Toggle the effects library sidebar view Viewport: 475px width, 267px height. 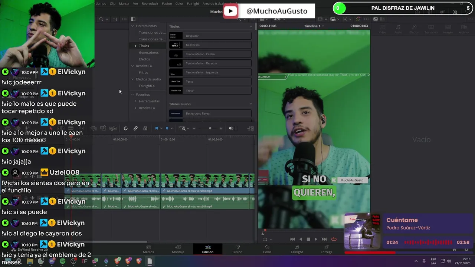(x=133, y=19)
